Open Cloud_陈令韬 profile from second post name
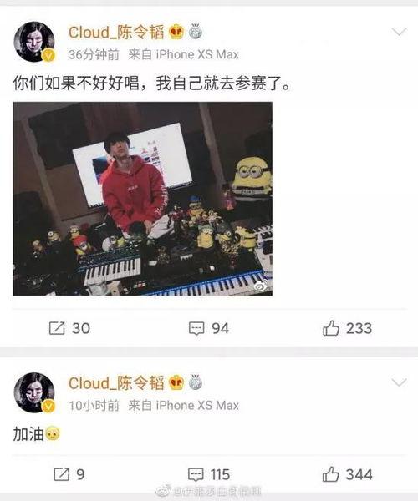Image resolution: width=418 pixels, height=501 pixels. (x=116, y=383)
